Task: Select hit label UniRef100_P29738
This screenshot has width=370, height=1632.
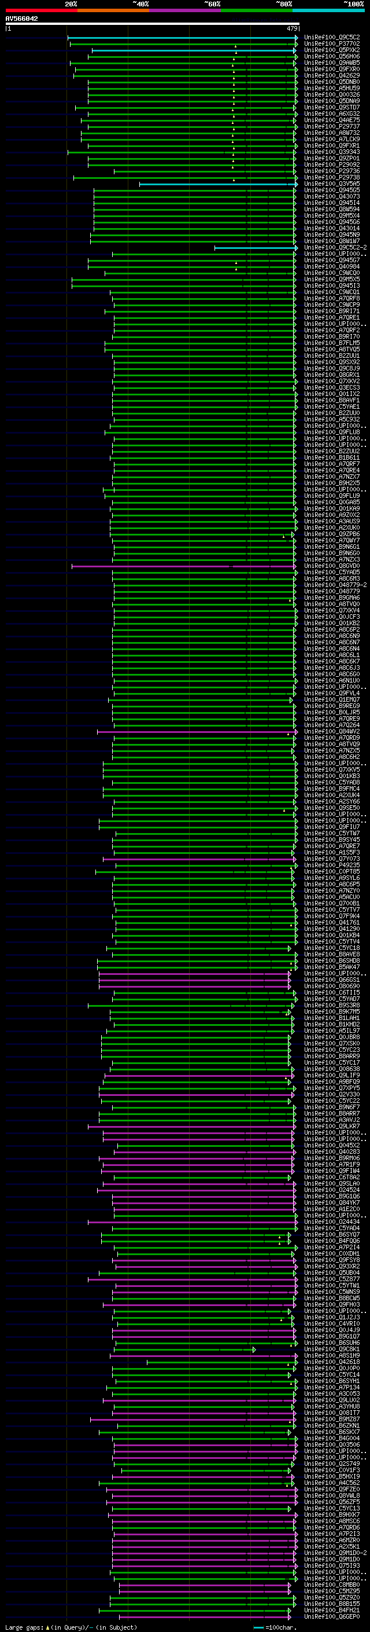Action: click(332, 177)
